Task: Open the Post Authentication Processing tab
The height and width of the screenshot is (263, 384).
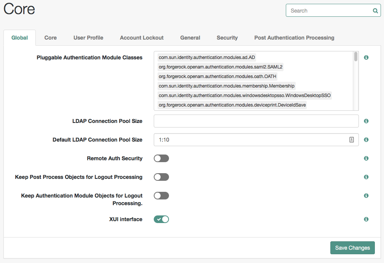Action: coord(294,38)
